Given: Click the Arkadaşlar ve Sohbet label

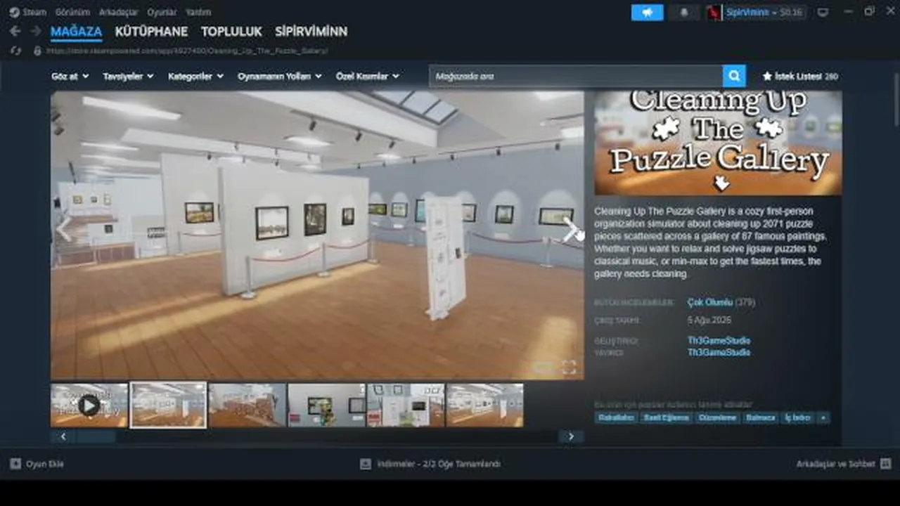Looking at the screenshot, I should click(x=835, y=464).
